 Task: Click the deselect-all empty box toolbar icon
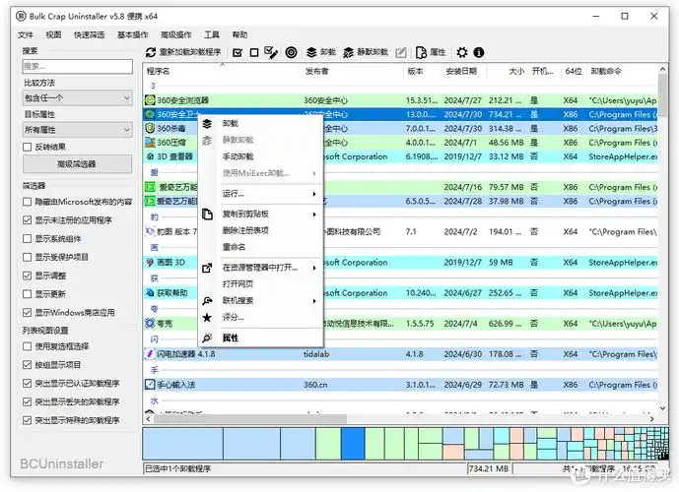click(x=253, y=52)
